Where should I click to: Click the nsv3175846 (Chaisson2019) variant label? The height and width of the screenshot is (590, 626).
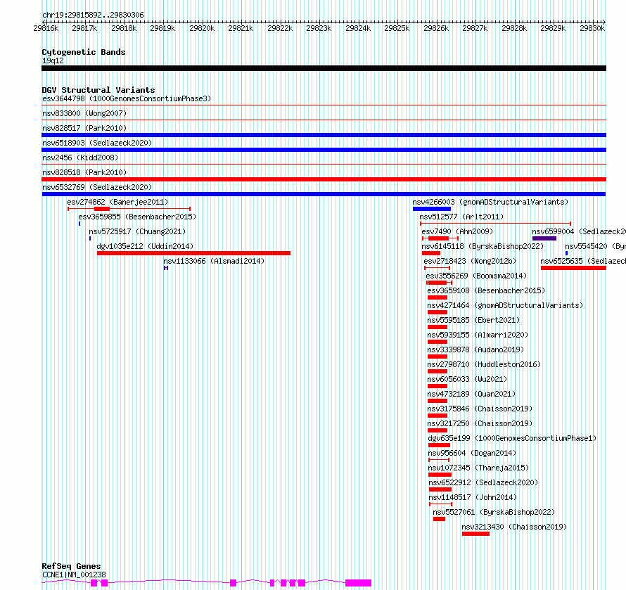pos(480,409)
